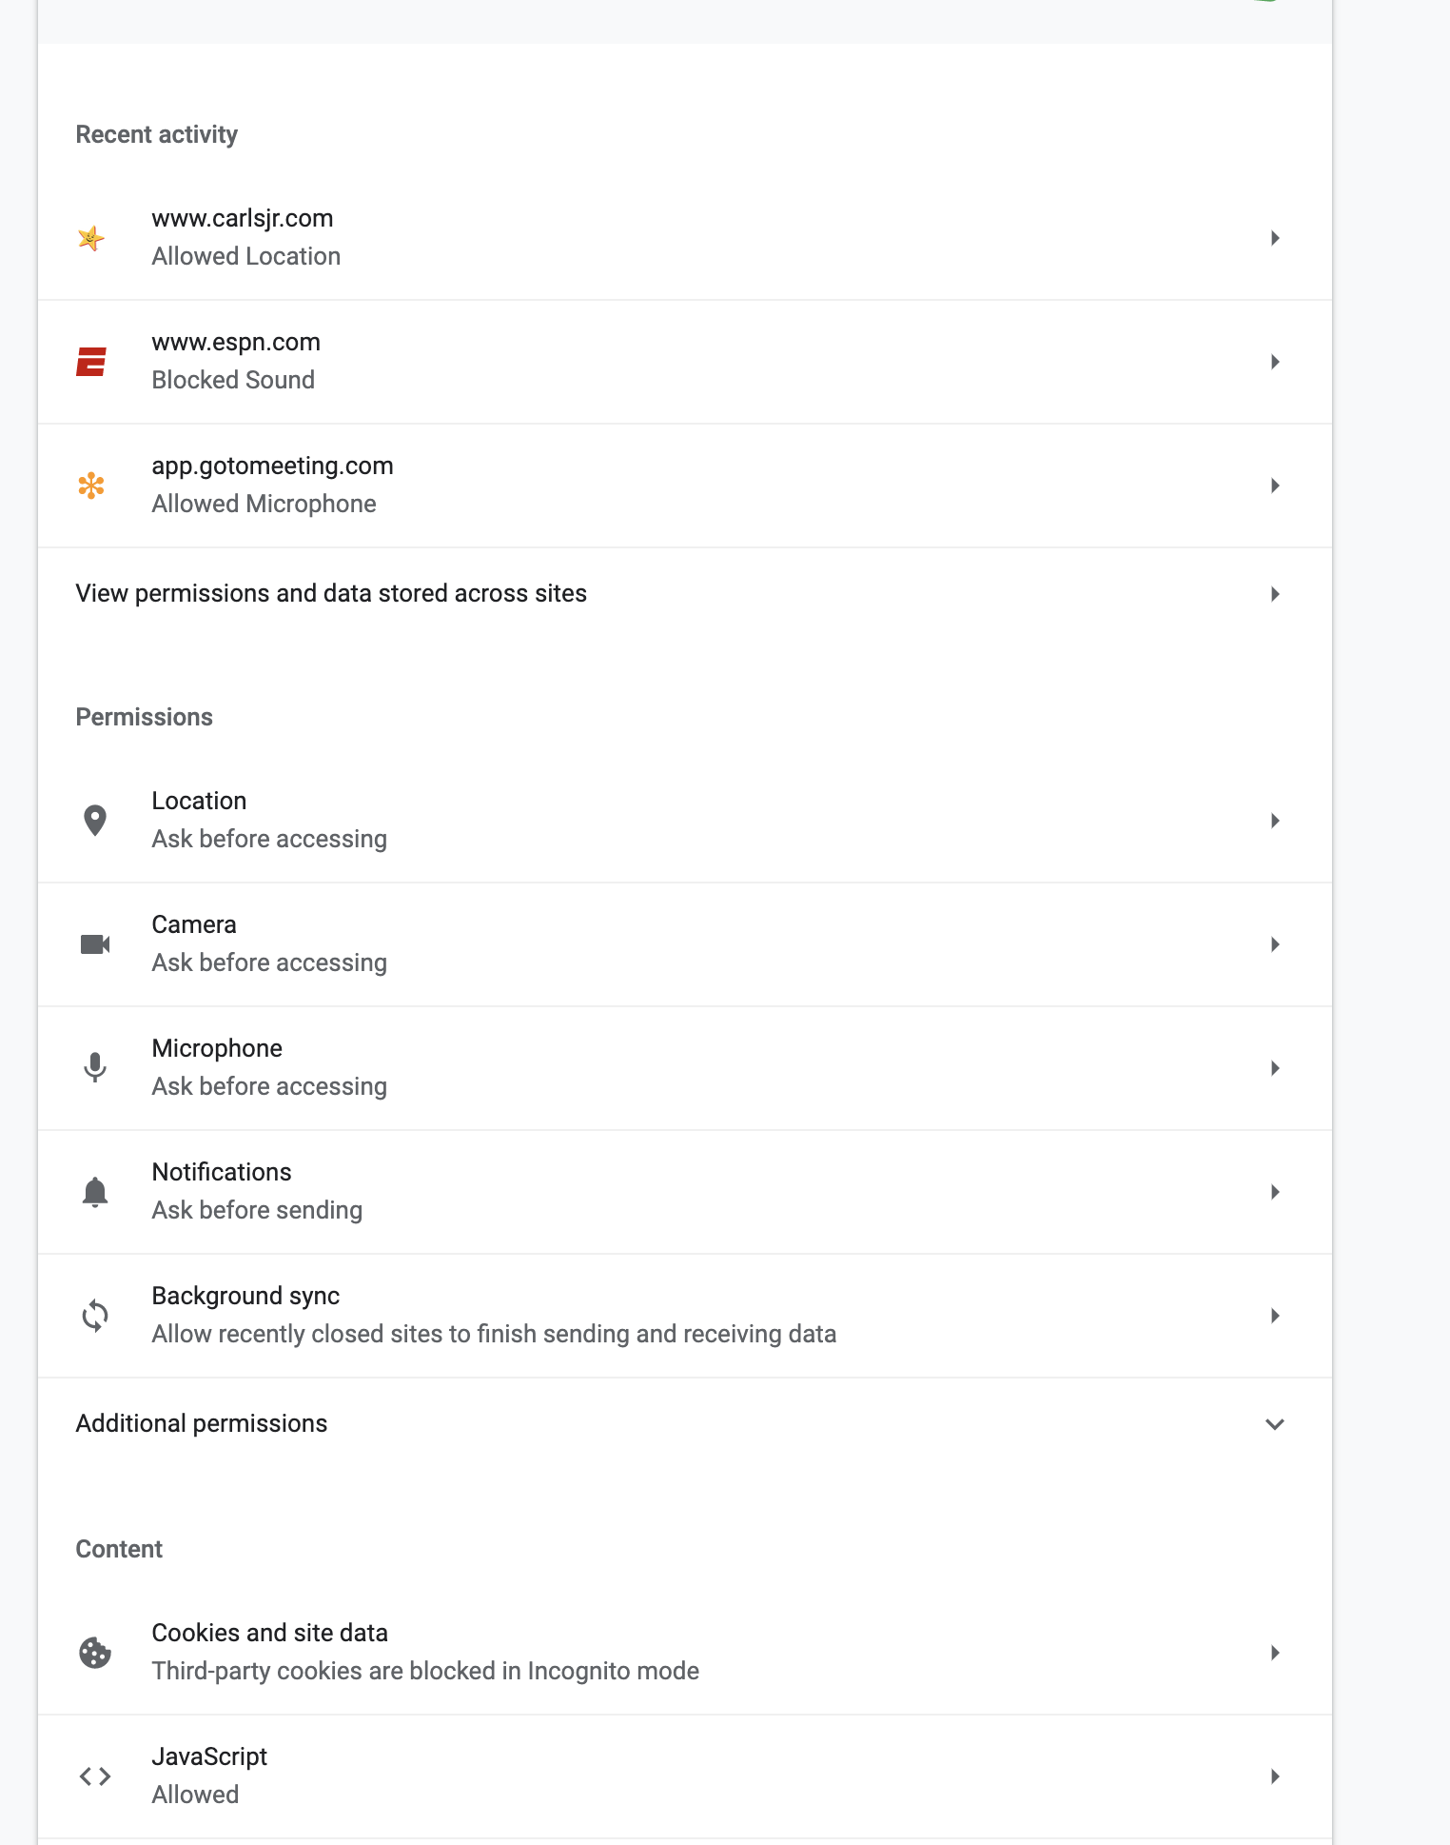Open www.espn.com site details arrow
Screen dimensions: 1450x1845
coord(1275,362)
